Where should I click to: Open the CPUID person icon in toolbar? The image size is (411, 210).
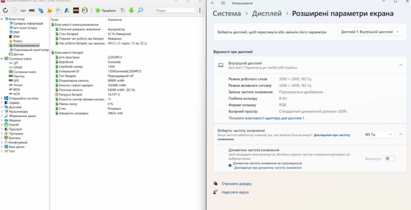pyautogui.click(x=67, y=11)
